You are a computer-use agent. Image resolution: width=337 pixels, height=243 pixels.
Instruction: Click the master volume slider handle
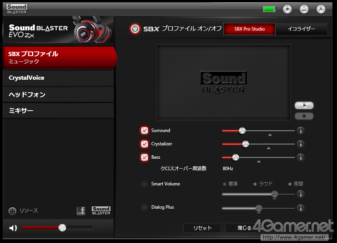62,228
